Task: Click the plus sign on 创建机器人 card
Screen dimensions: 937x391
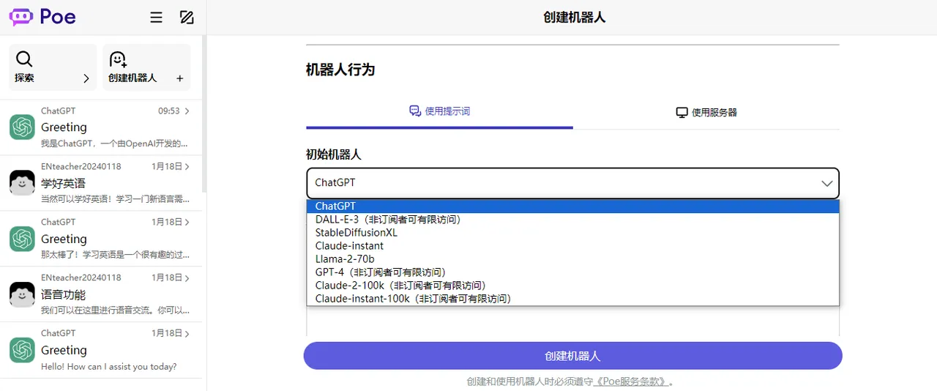Action: tap(180, 78)
